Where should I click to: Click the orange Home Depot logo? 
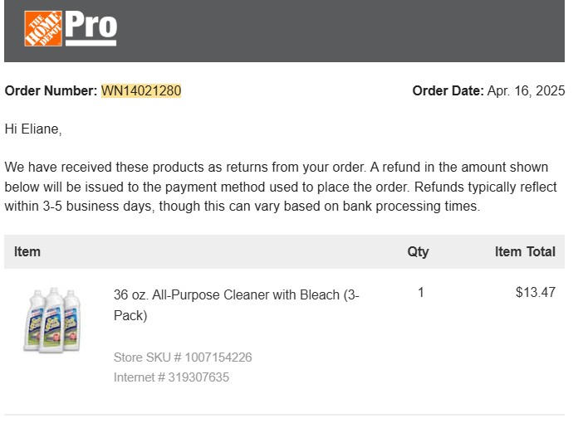coord(42,29)
